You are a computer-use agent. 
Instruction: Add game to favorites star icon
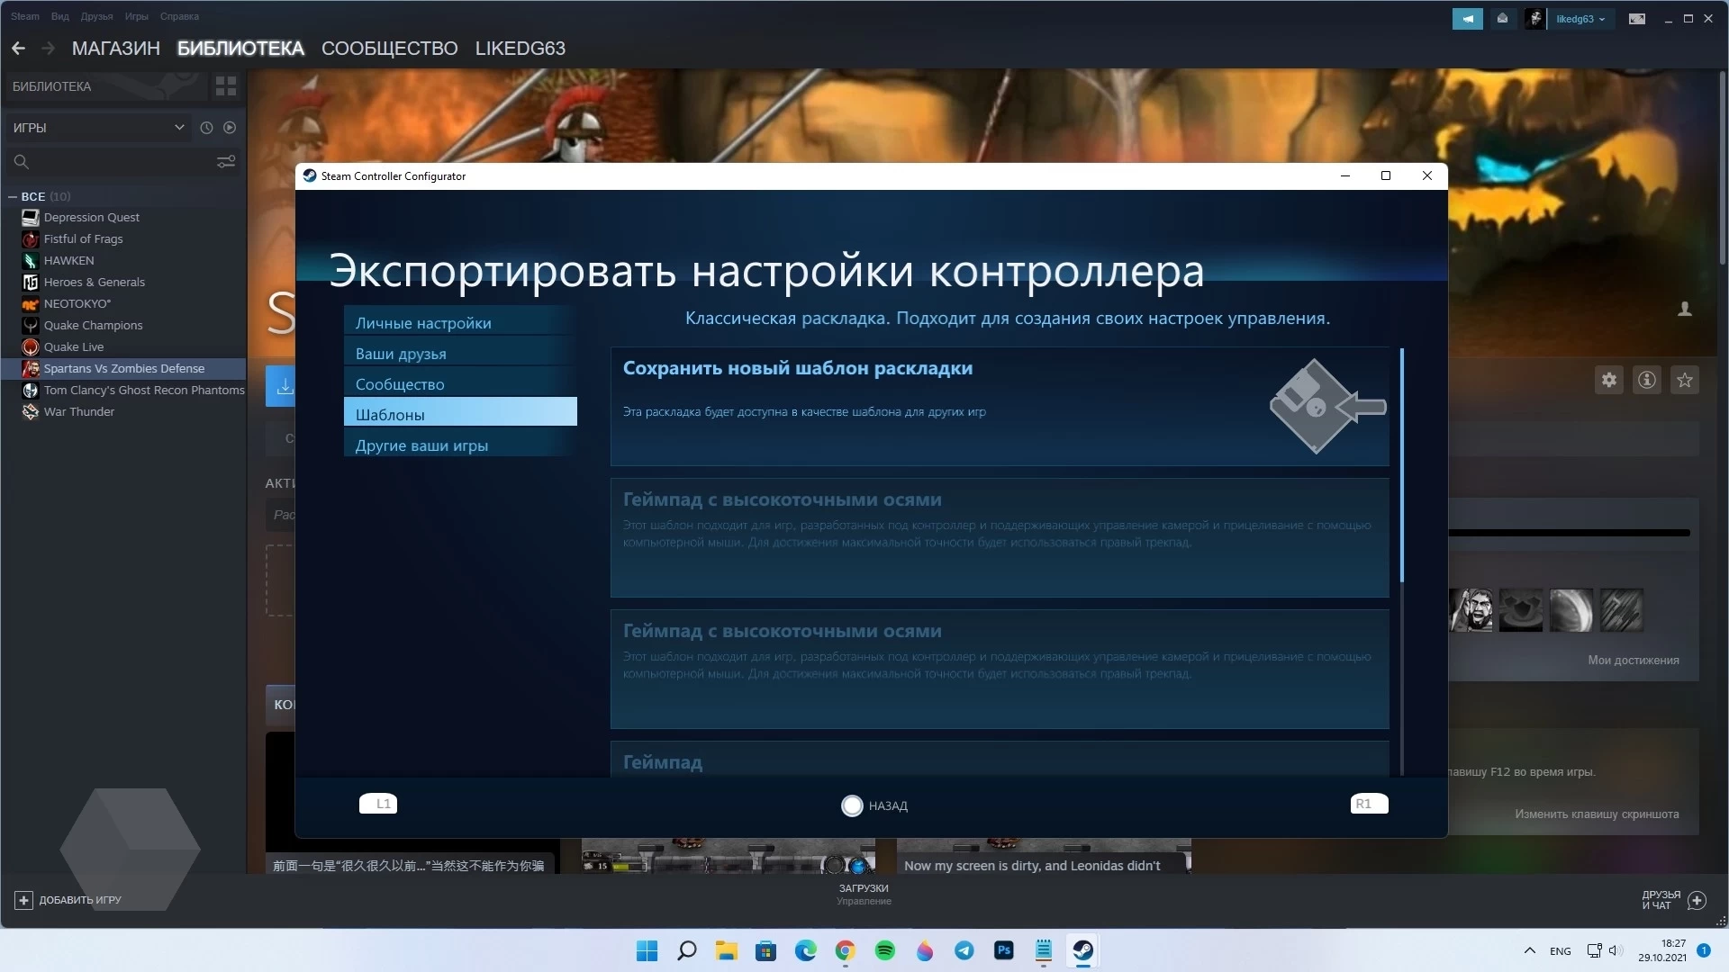(1685, 380)
